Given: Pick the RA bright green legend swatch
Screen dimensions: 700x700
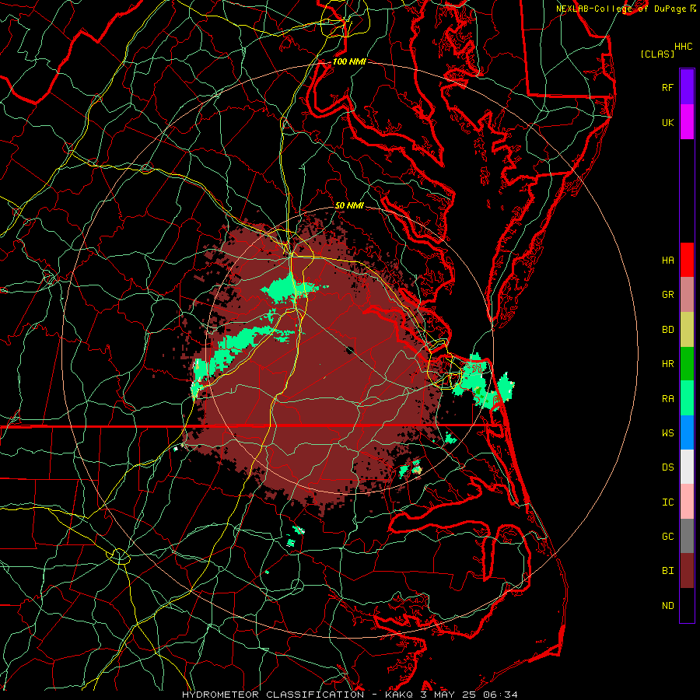Looking at the screenshot, I should coord(687,398).
